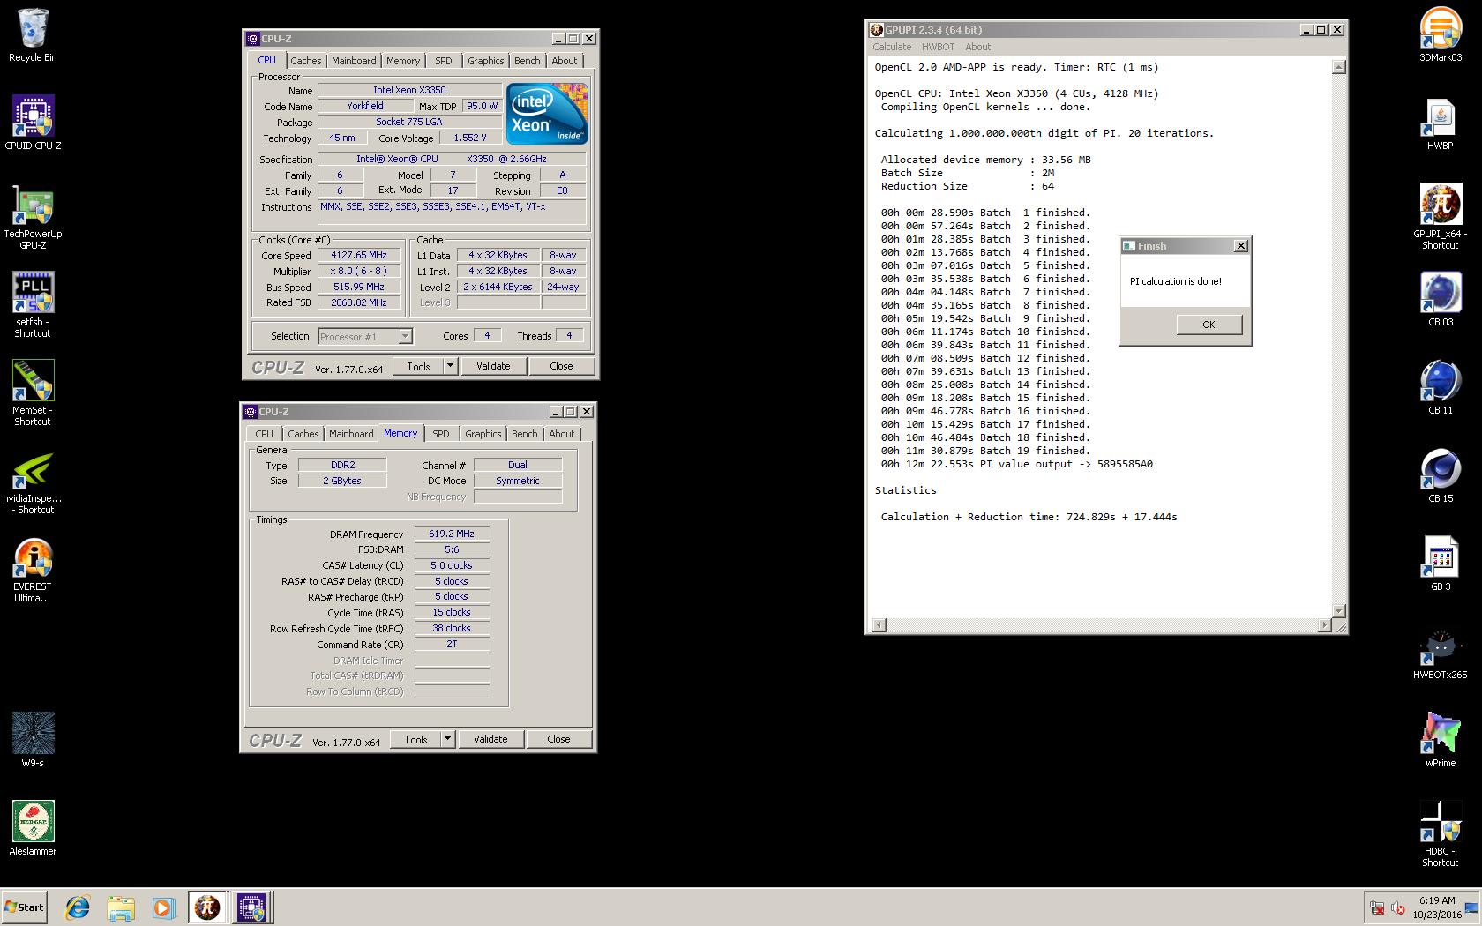
Task: Select the W9-s desktop icon
Action: tap(33, 740)
